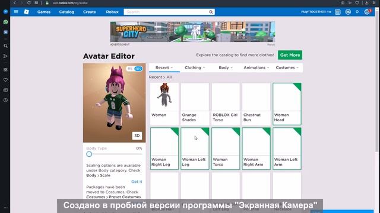Switch avatar rig to R6
This screenshot has height=213, width=380.
click(x=130, y=69)
